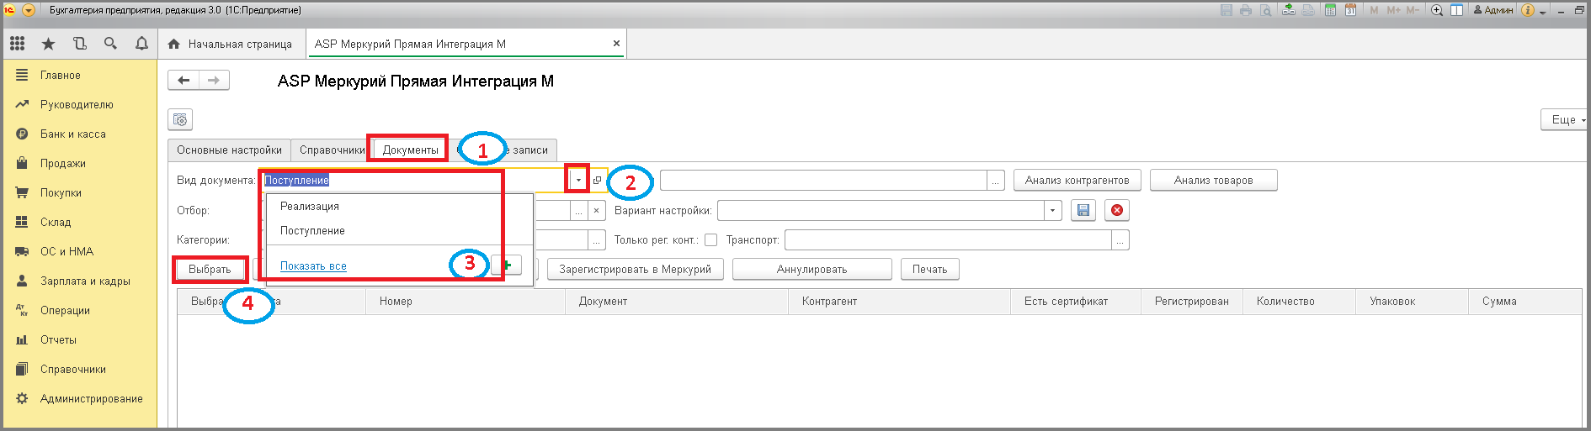The image size is (1591, 431).
Task: Clear the Отбор field with the x button
Action: tap(596, 210)
